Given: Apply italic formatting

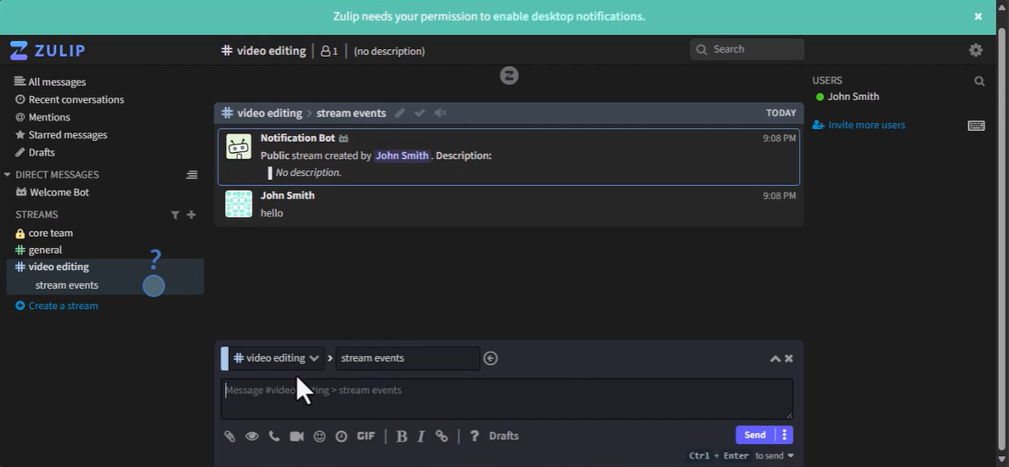Looking at the screenshot, I should click(421, 436).
